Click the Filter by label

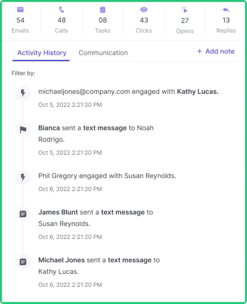(23, 73)
